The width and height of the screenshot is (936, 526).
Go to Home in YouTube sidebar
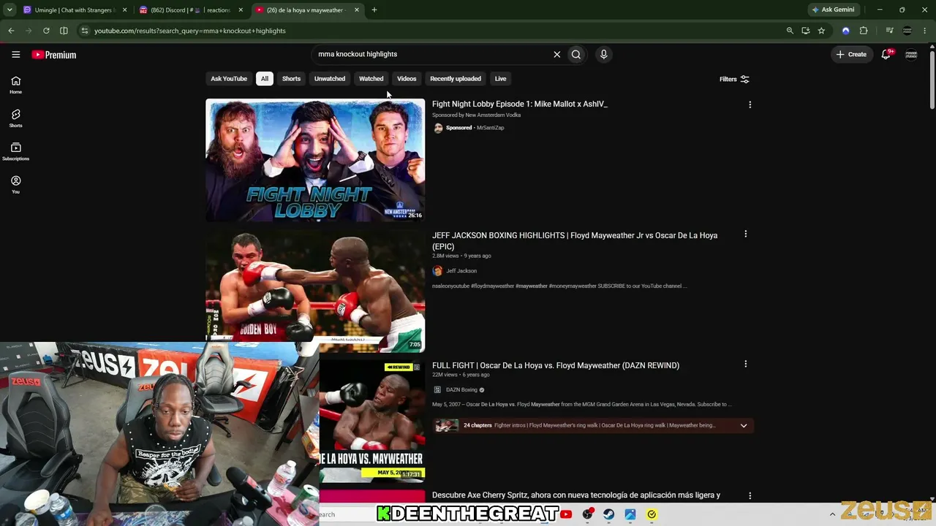click(x=15, y=85)
